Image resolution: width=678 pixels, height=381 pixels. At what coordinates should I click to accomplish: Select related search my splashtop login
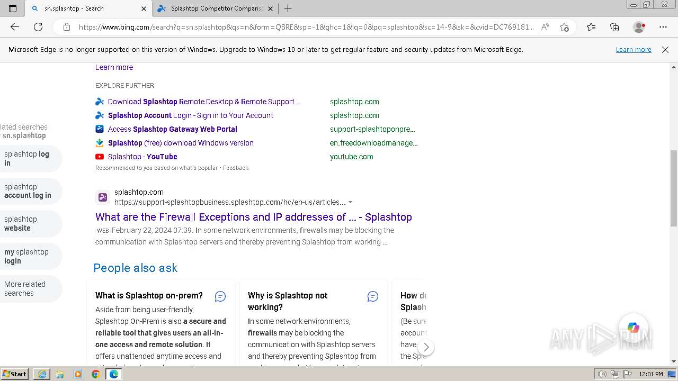[30, 256]
